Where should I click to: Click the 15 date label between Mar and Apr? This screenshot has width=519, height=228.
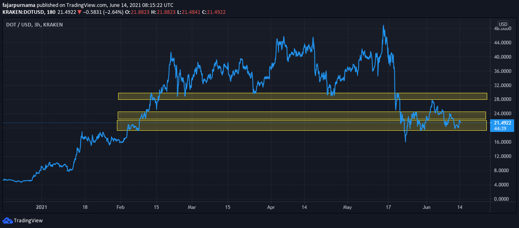point(228,207)
